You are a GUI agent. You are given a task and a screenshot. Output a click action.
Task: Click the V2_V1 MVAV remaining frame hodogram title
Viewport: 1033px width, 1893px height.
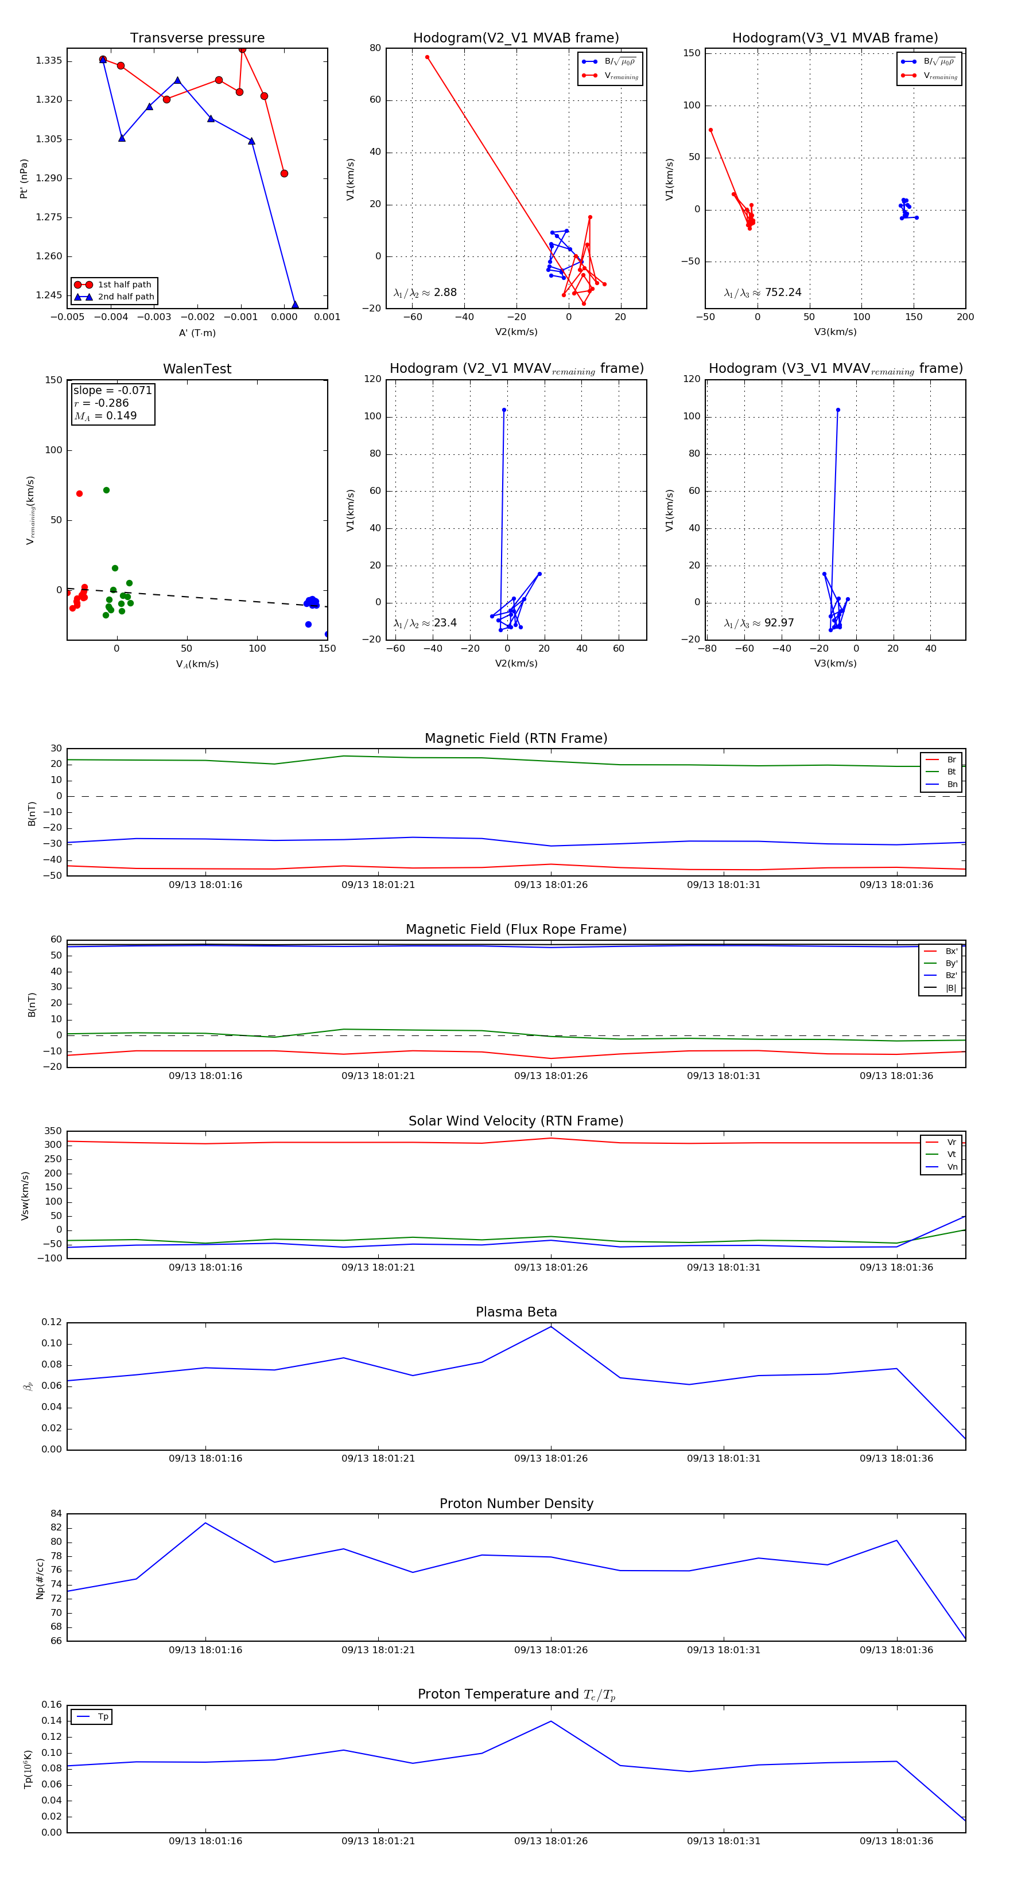516,369
